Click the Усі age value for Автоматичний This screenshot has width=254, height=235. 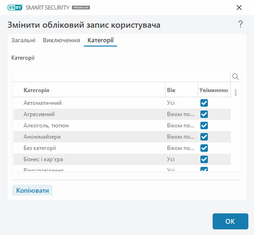171,103
